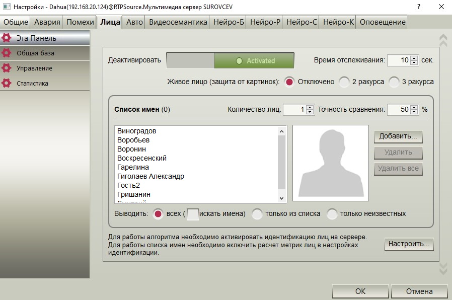Open the Общие tab
This screenshot has width=452, height=300.
tap(16, 22)
